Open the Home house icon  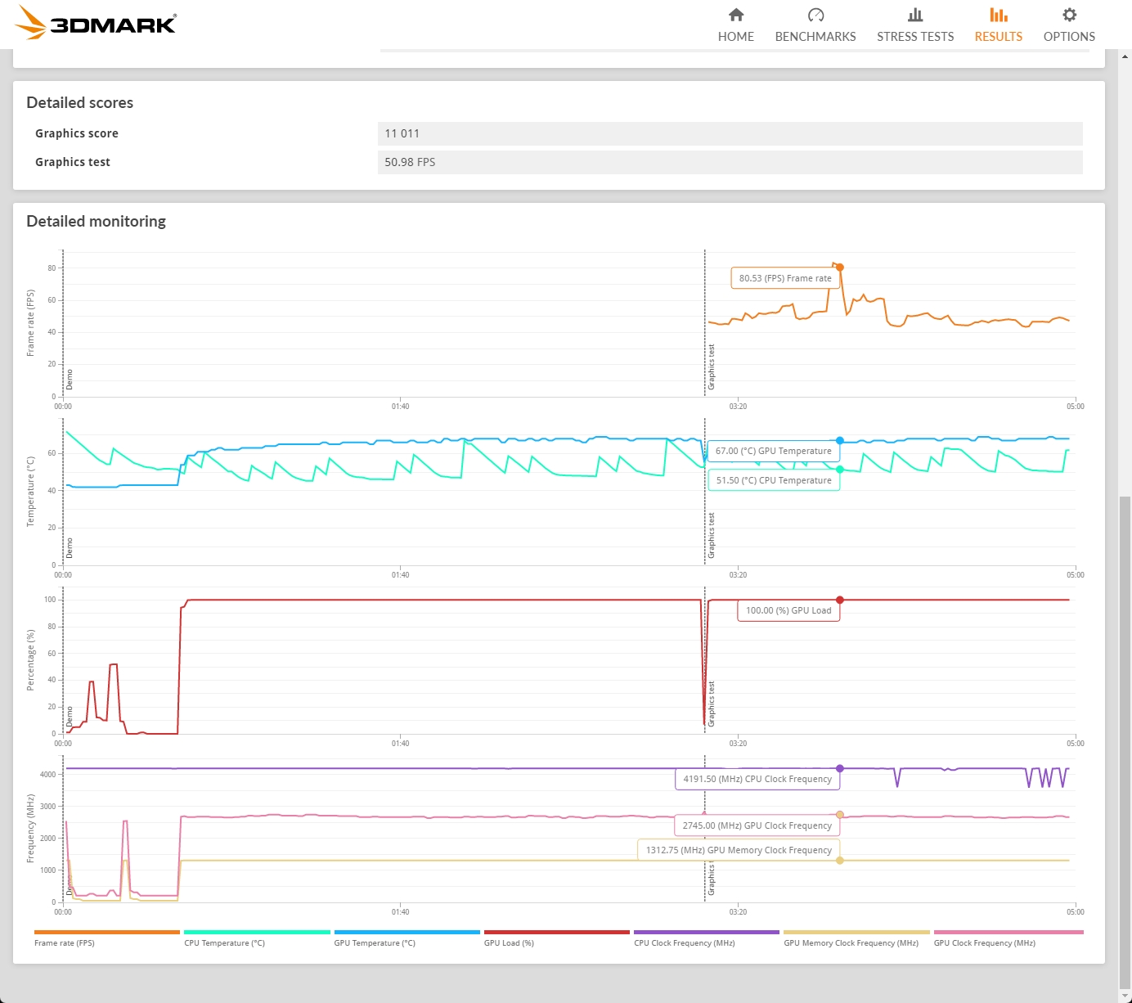tap(736, 15)
